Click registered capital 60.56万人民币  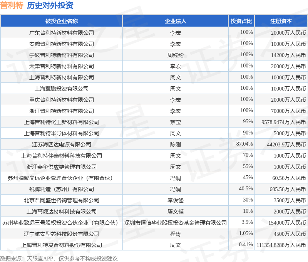coord(289,178)
